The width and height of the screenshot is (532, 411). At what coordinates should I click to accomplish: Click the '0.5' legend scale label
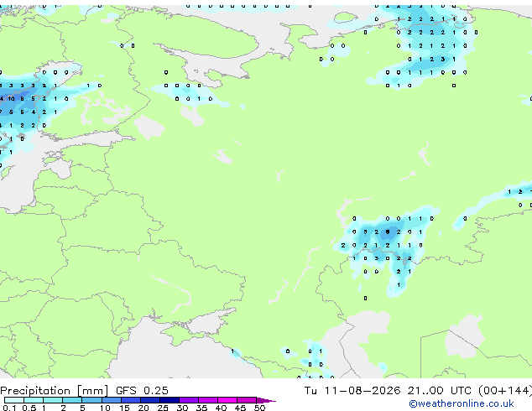(29, 408)
